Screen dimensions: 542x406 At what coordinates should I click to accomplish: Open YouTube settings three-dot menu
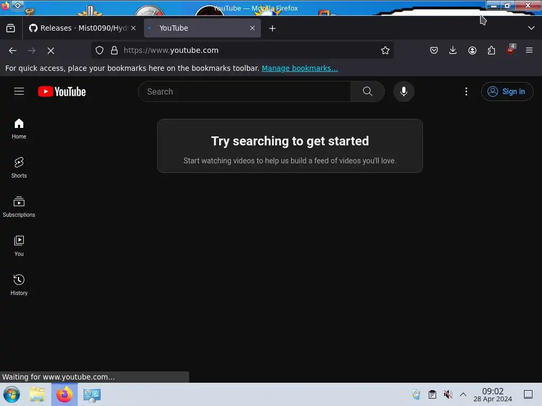coord(466,91)
